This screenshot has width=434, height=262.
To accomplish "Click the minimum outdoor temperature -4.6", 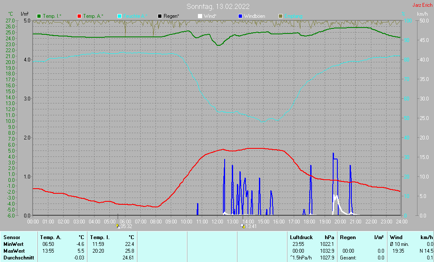I will [x=80, y=244].
